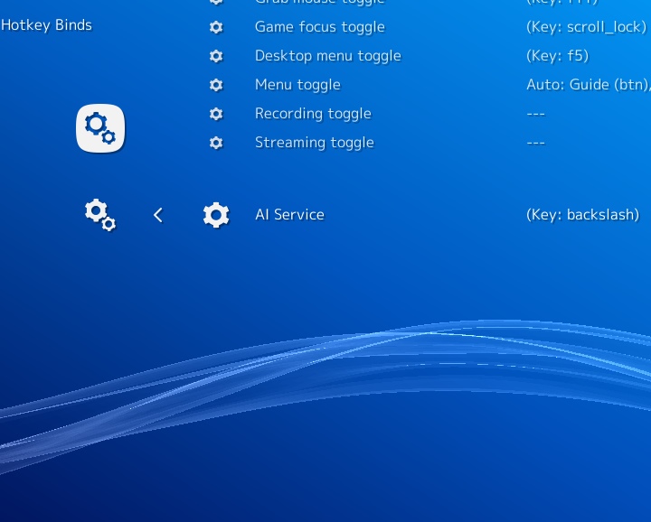The height and width of the screenshot is (522, 651).
Task: Click the scroll_lock key binding value
Action: click(x=586, y=27)
